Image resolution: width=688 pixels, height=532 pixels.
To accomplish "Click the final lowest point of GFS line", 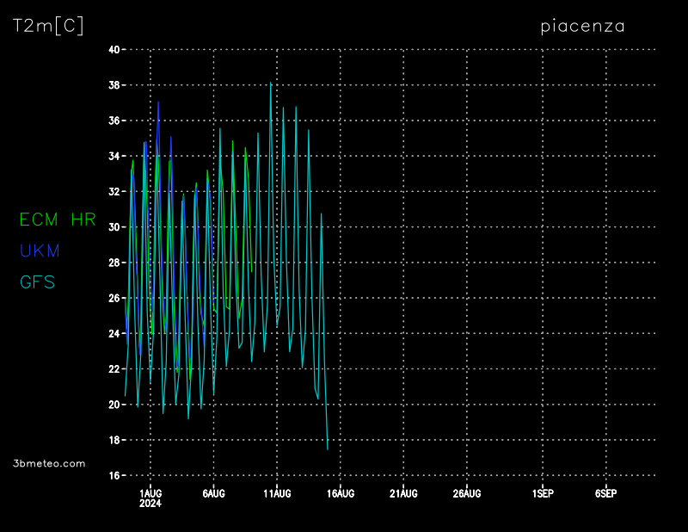I will pos(328,449).
